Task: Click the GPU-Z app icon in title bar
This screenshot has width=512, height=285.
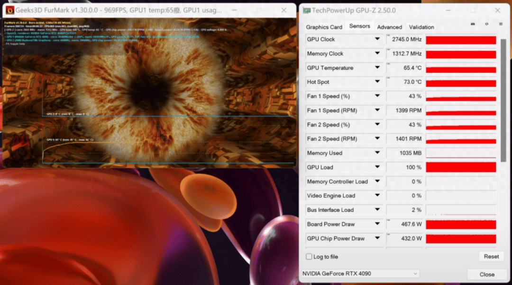Action: [x=306, y=10]
